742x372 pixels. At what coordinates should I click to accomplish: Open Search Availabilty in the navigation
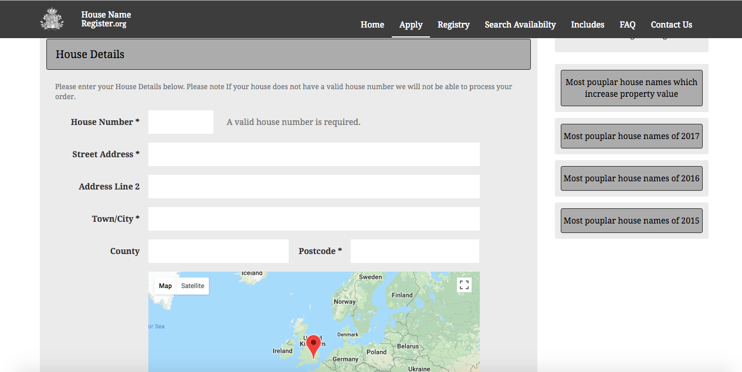(520, 25)
